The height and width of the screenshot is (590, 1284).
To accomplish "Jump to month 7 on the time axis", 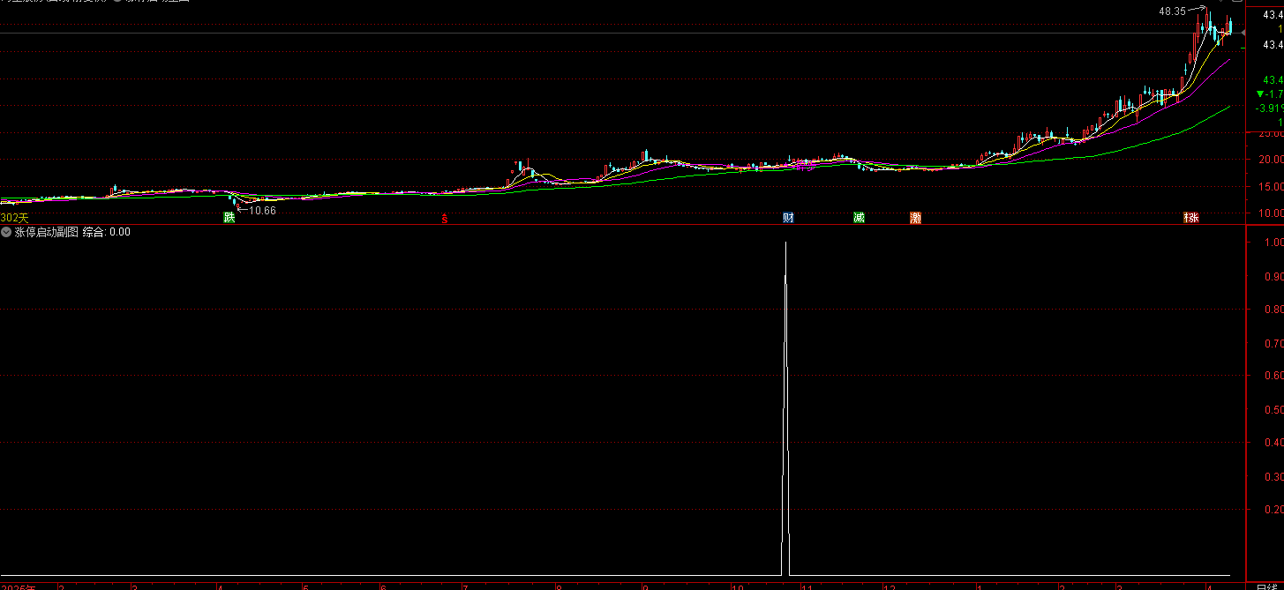I will (465, 586).
